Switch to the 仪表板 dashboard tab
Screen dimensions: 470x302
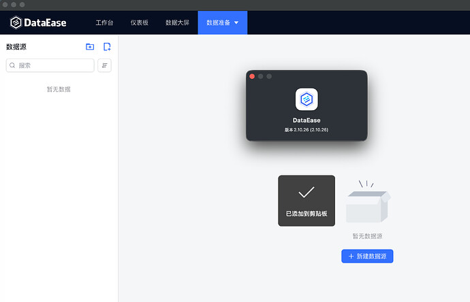click(140, 22)
